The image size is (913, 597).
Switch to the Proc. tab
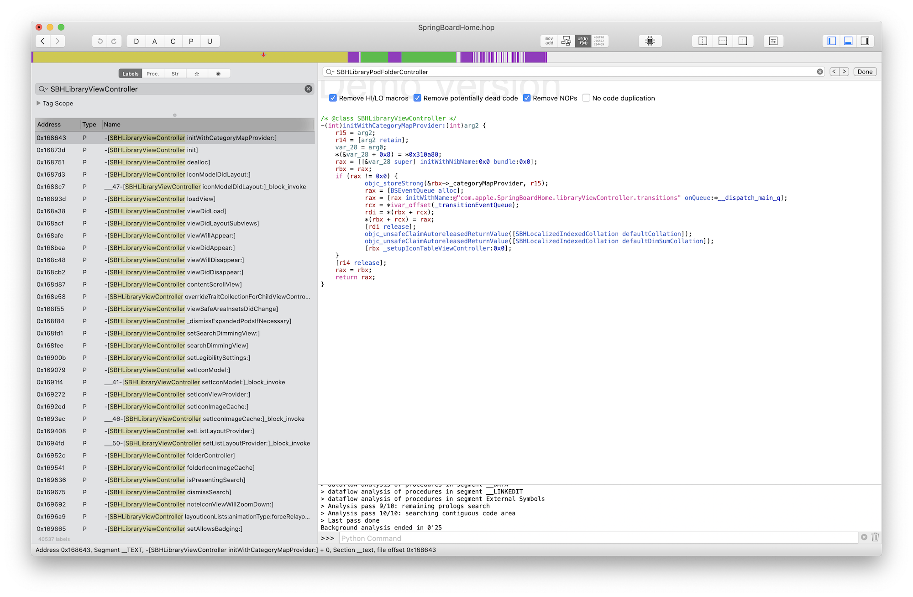(153, 73)
